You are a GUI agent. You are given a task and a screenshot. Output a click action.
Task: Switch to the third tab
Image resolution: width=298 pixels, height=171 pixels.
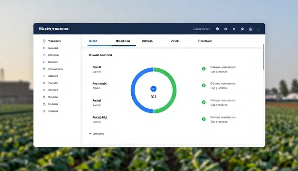[147, 41]
